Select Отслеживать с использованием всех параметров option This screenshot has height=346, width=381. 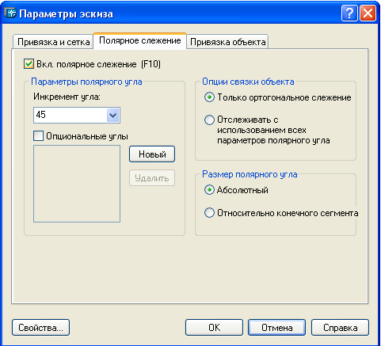209,120
